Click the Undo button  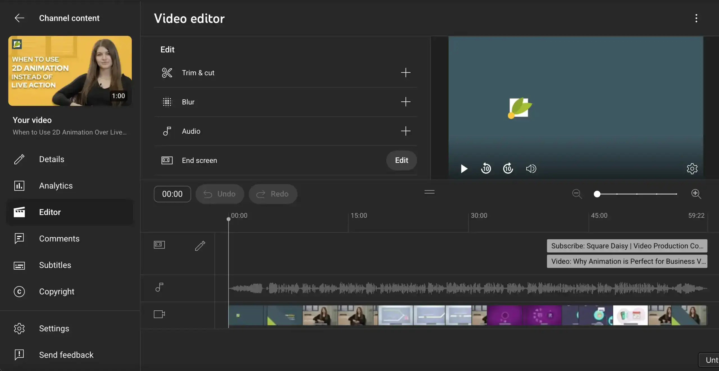click(x=220, y=194)
